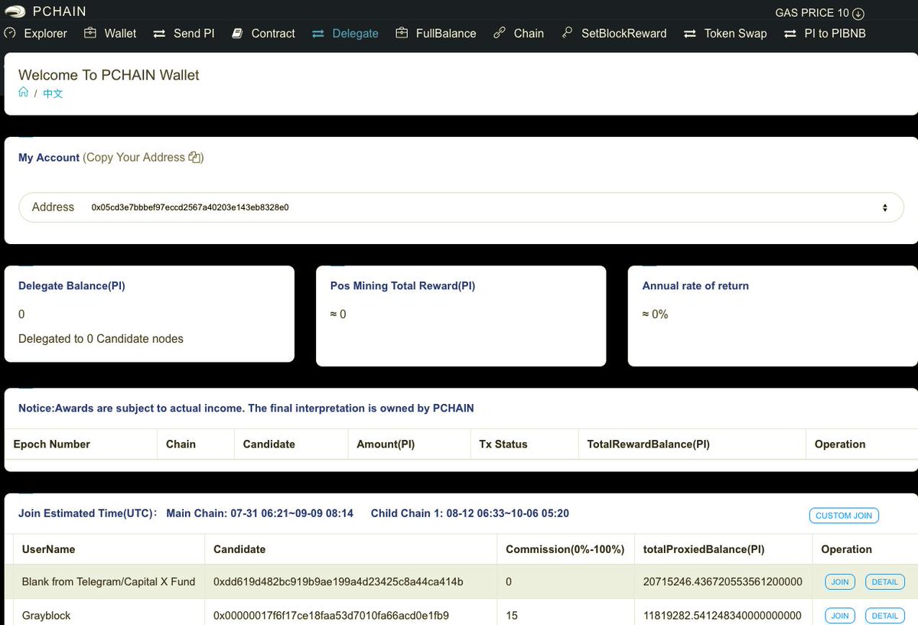The image size is (918, 625).
Task: Click the SetBlockReward key icon
Action: click(567, 33)
